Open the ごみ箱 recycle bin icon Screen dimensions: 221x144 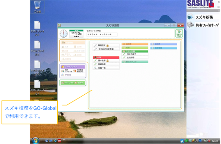tap(37, 7)
